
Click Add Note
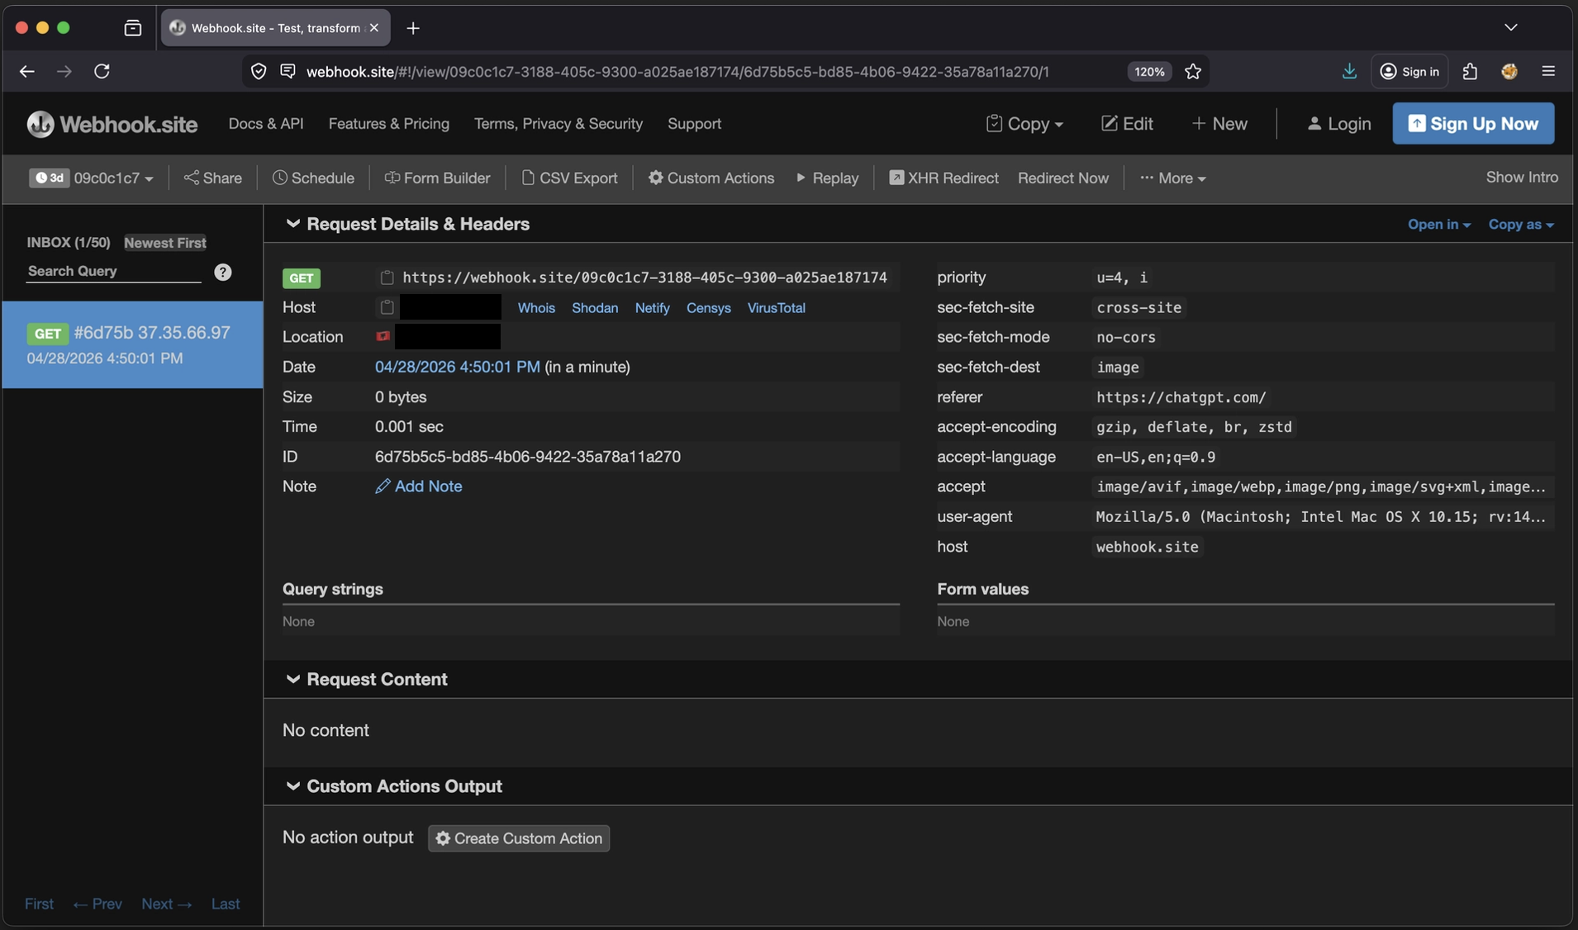click(419, 486)
